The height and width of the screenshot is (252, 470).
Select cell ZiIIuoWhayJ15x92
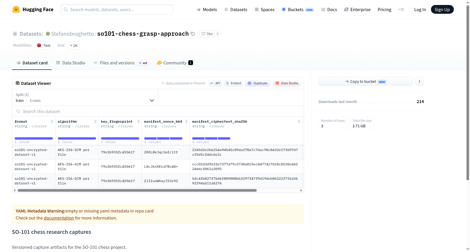click(x=166, y=181)
